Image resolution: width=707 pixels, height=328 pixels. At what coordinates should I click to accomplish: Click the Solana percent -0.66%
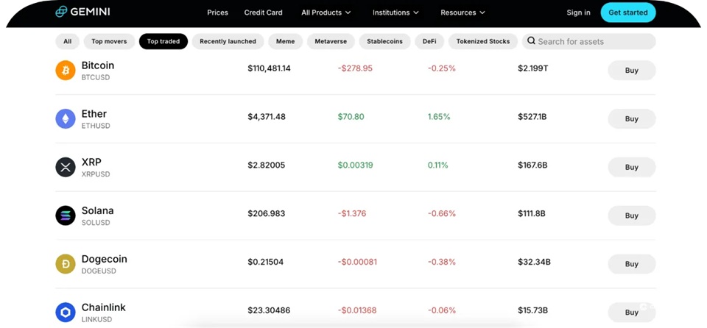[442, 213]
